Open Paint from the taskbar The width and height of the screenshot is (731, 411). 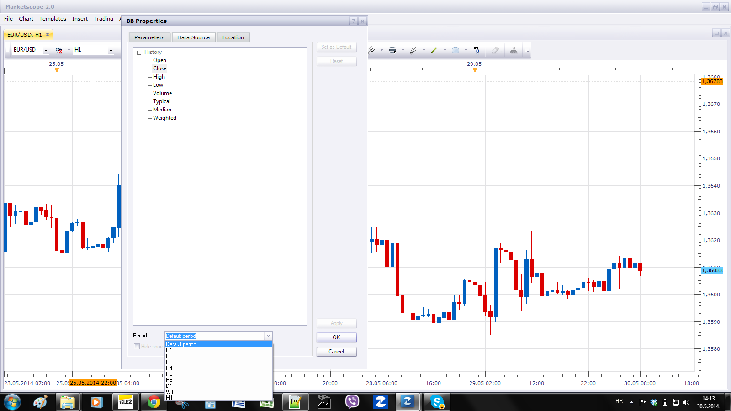pyautogui.click(x=40, y=402)
